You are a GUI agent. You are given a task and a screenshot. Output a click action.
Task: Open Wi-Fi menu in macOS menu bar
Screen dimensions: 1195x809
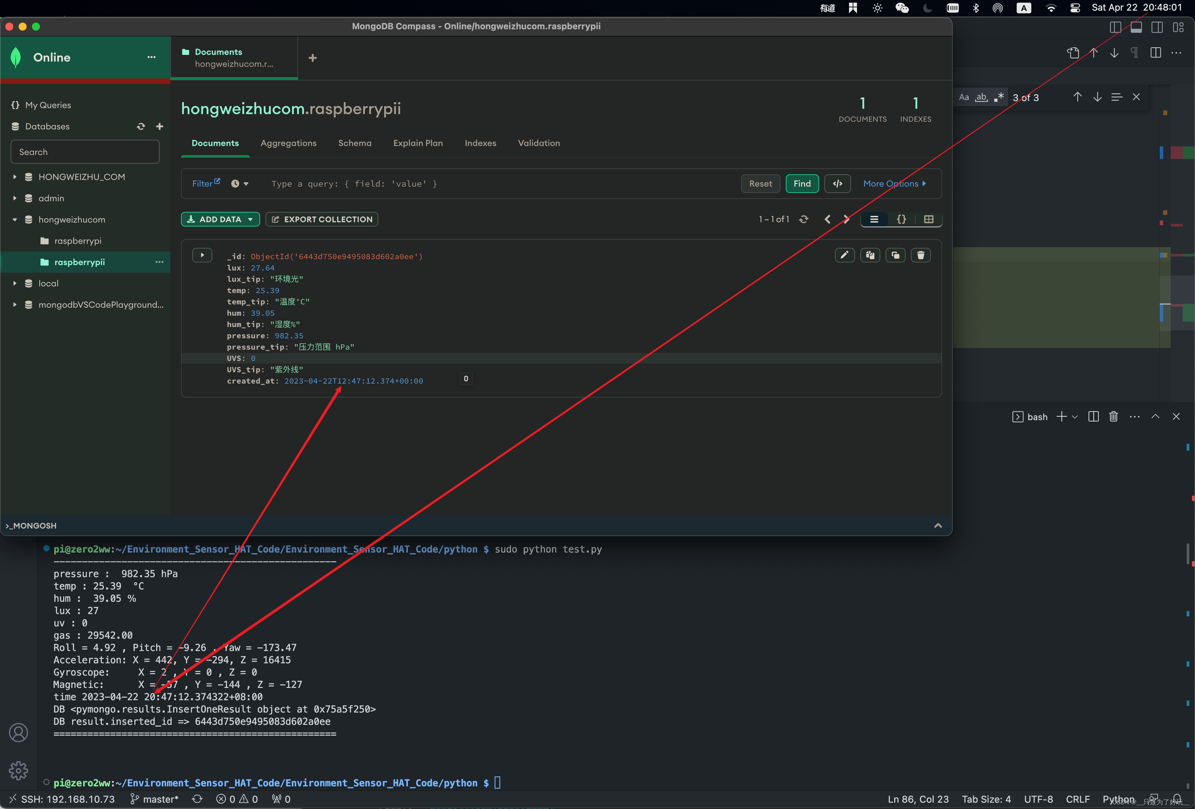point(1052,8)
